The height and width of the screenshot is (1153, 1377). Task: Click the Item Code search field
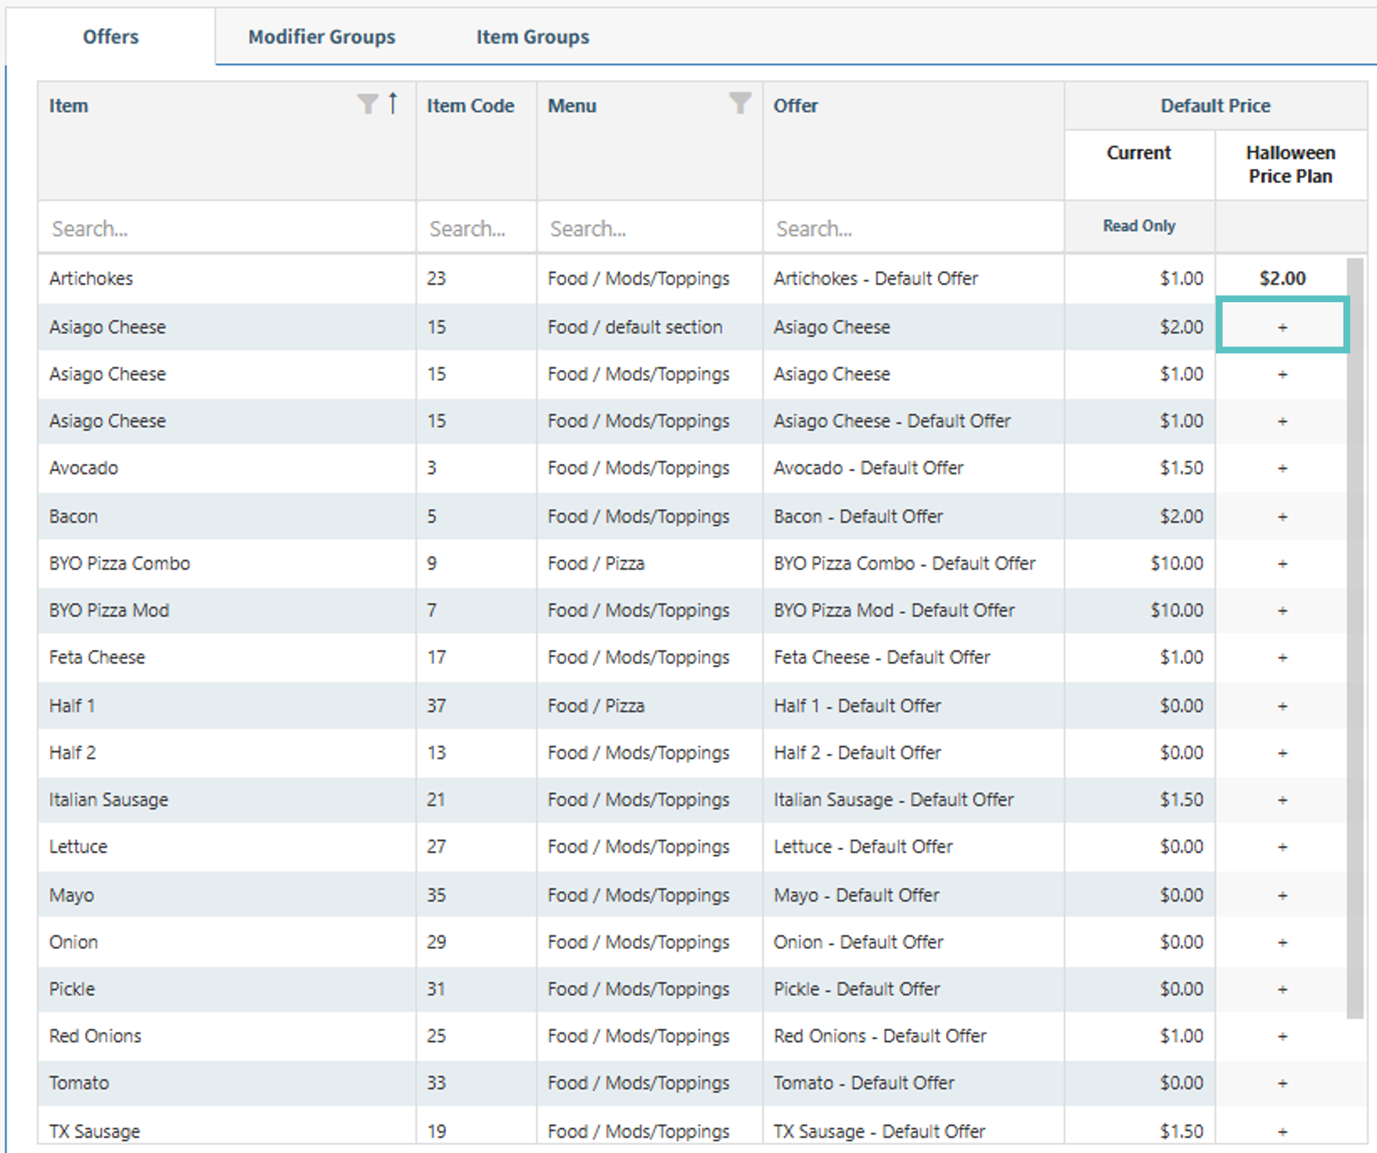(x=476, y=228)
